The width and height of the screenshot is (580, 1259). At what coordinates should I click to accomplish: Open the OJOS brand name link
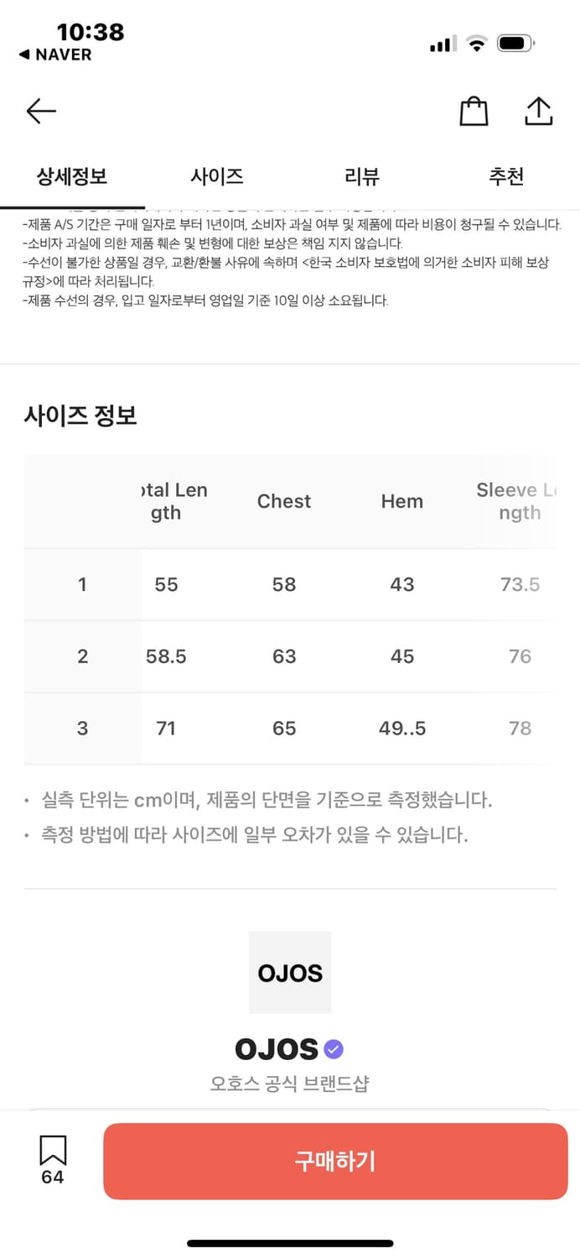tap(277, 1049)
